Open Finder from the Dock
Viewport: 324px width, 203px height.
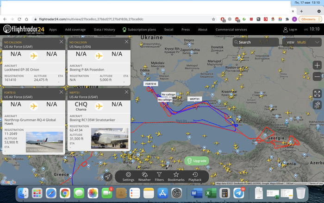click(23, 193)
